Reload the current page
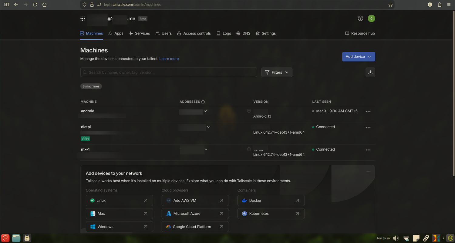This screenshot has width=455, height=243. click(35, 5)
